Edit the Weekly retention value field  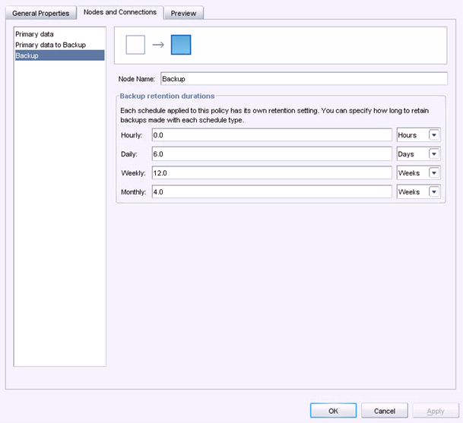click(271, 172)
